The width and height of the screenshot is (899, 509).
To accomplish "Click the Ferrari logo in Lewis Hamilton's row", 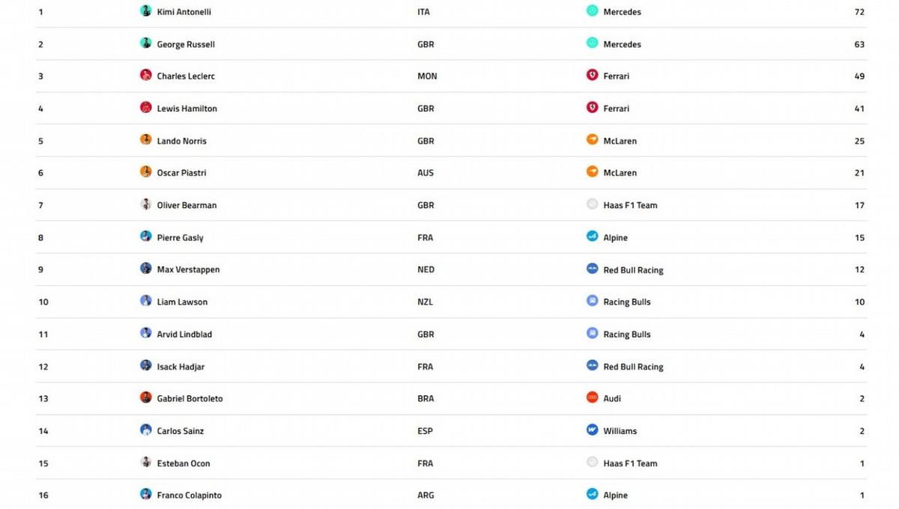I will (x=593, y=108).
